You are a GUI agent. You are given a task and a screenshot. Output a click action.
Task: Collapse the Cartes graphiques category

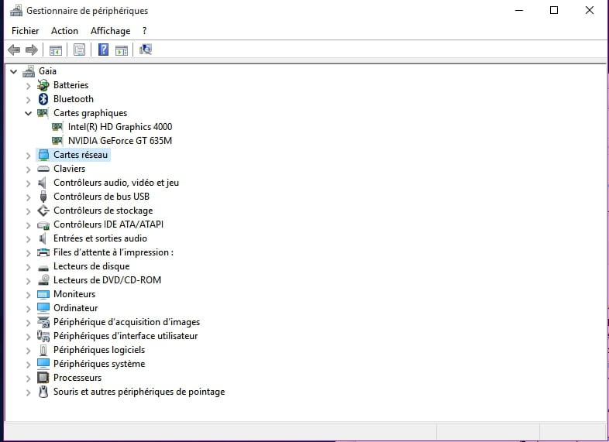[x=28, y=113]
